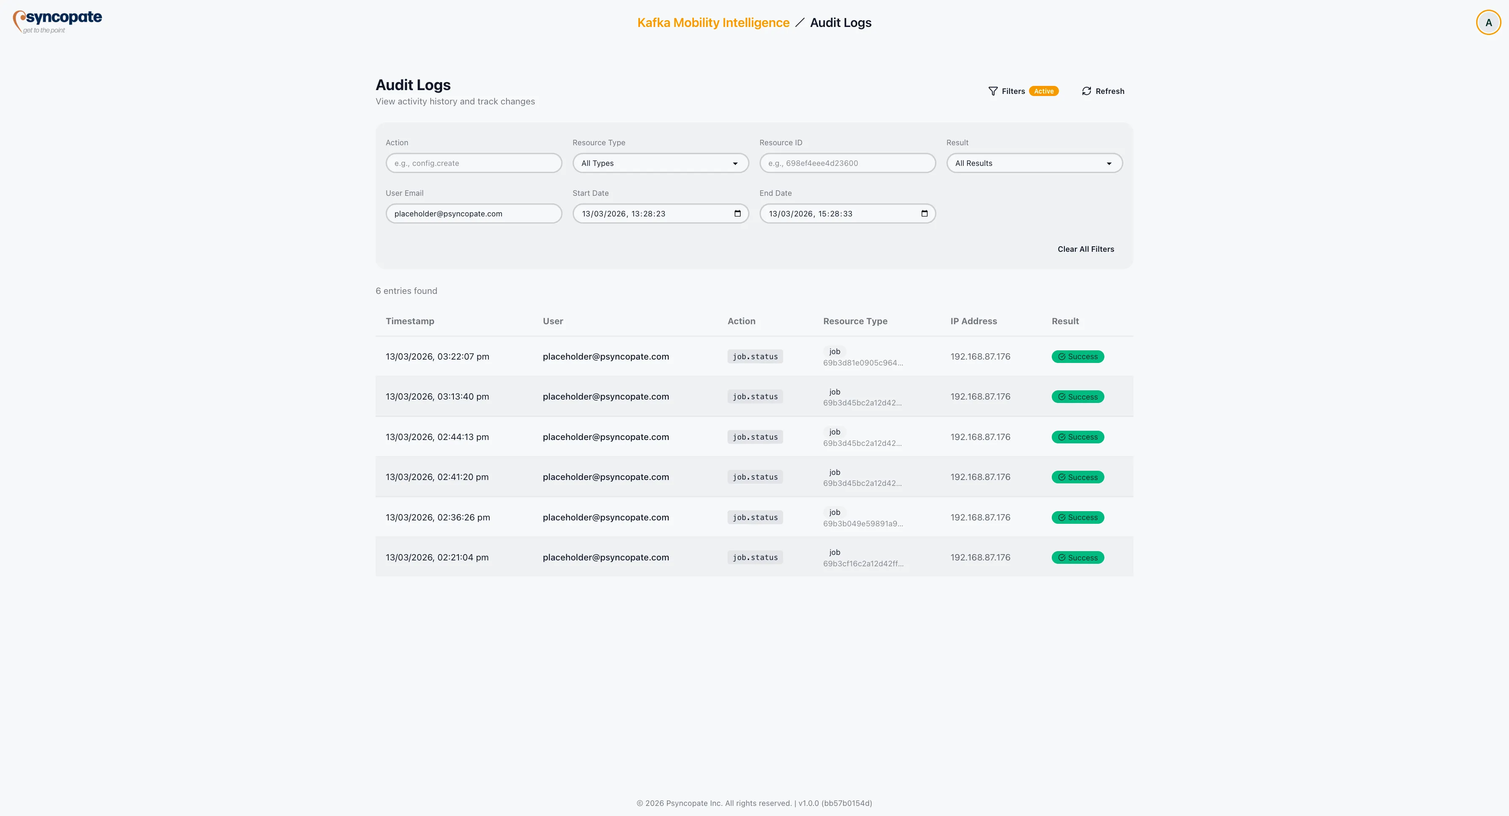Click Clear All Filters
The image size is (1509, 816).
(x=1085, y=249)
